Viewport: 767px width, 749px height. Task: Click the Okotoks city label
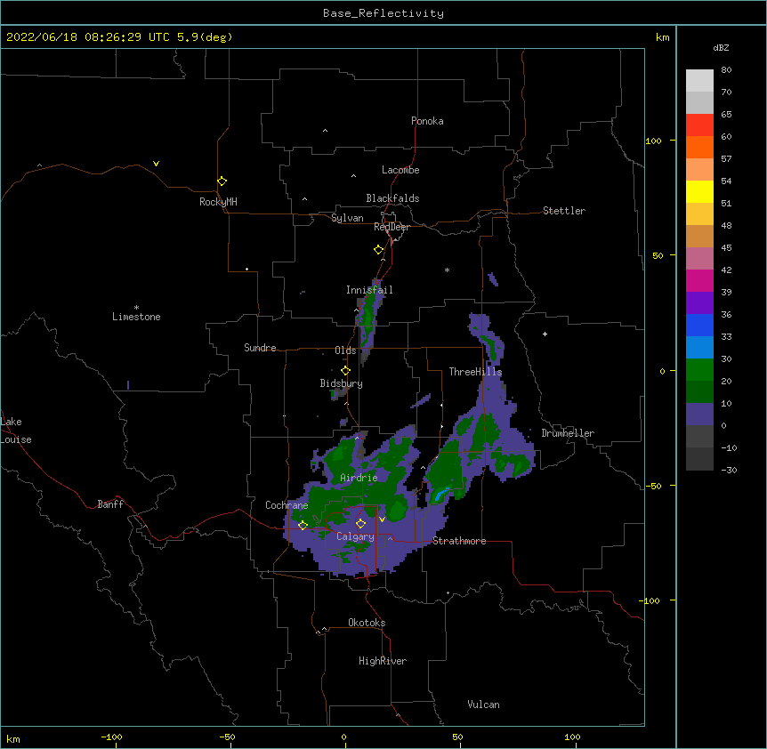367,623
